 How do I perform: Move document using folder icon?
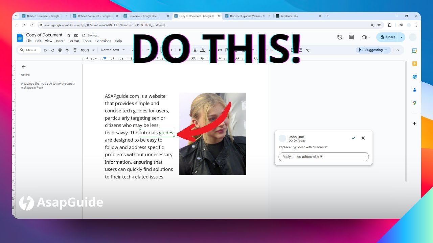pos(76,35)
